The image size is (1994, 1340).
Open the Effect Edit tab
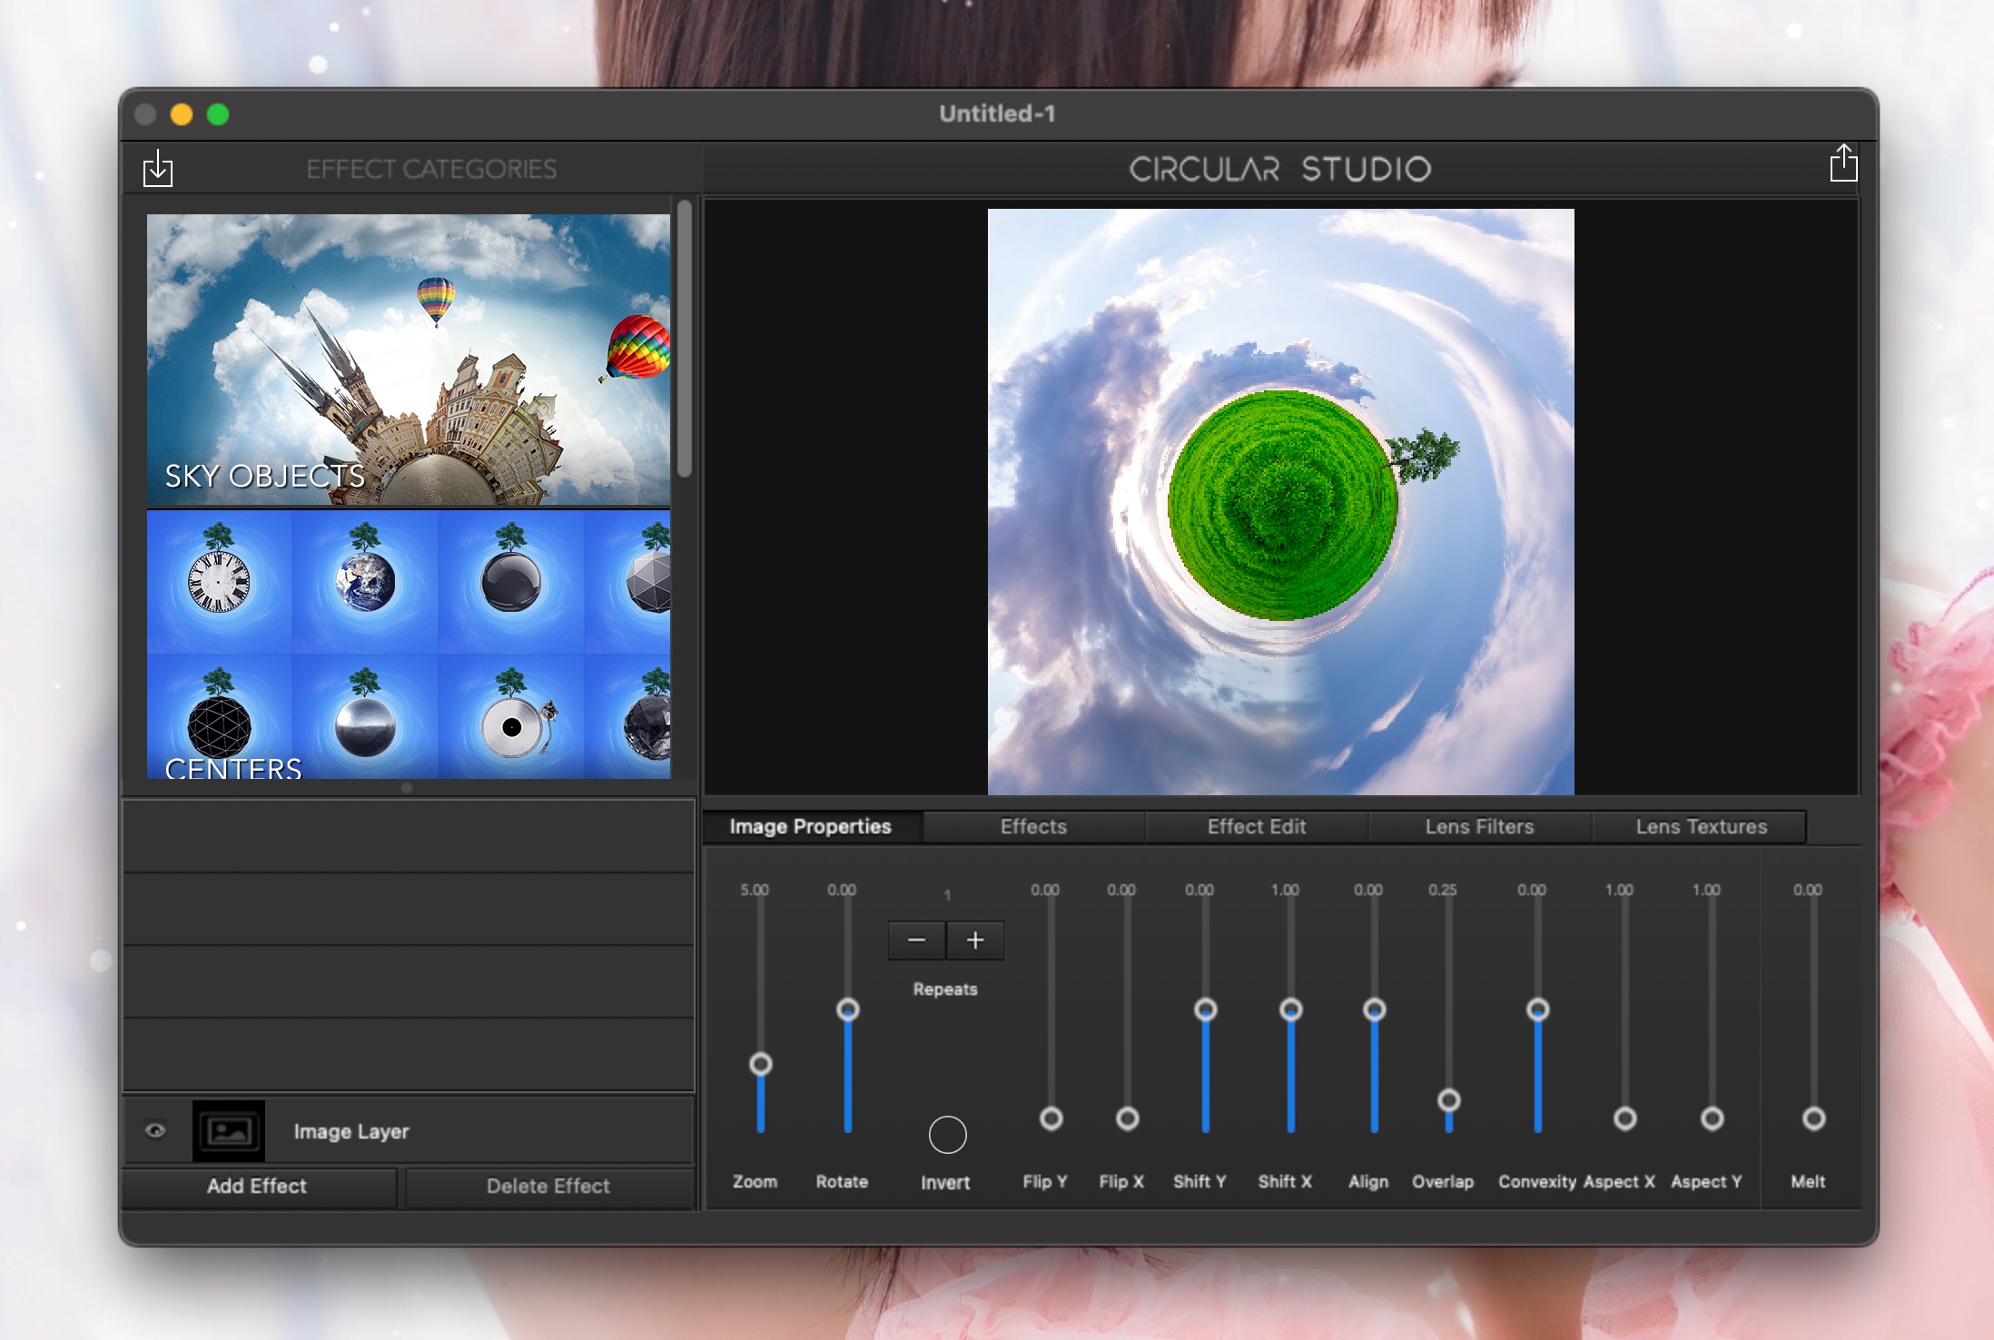(x=1257, y=826)
